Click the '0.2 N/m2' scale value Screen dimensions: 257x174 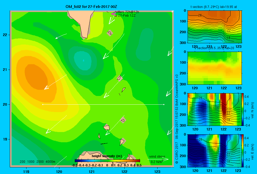[x=157, y=162]
